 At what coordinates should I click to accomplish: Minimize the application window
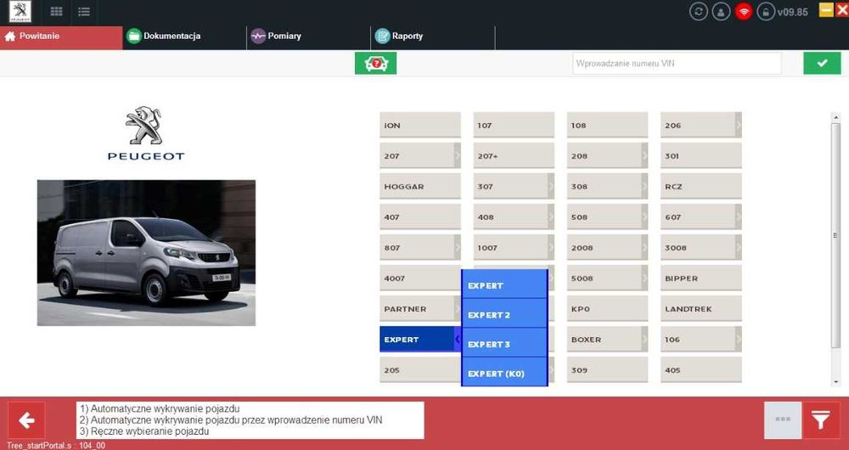(x=826, y=9)
